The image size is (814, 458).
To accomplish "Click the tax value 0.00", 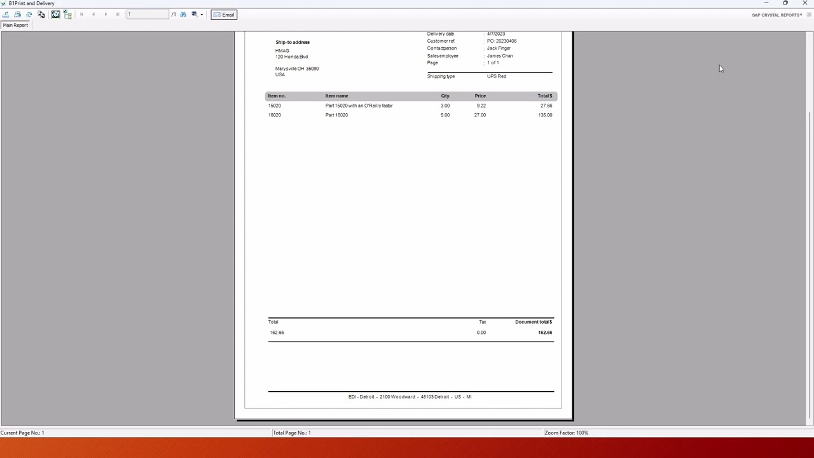I will tap(481, 333).
